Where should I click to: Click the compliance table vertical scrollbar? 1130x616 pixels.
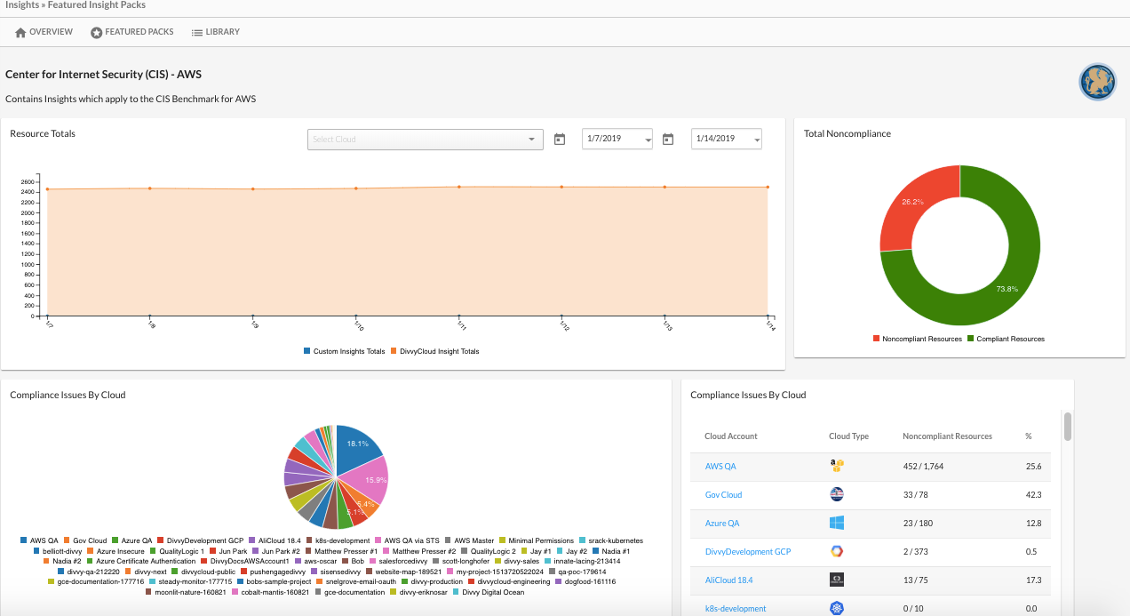pyautogui.click(x=1067, y=425)
